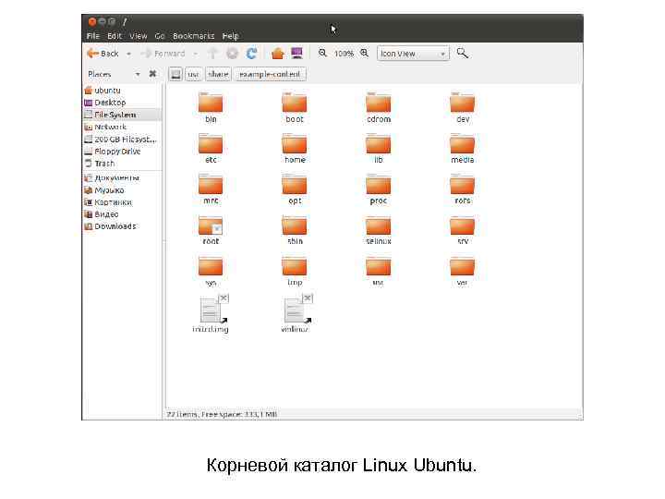Click the Back arrow button
665x499 pixels.
click(x=103, y=54)
